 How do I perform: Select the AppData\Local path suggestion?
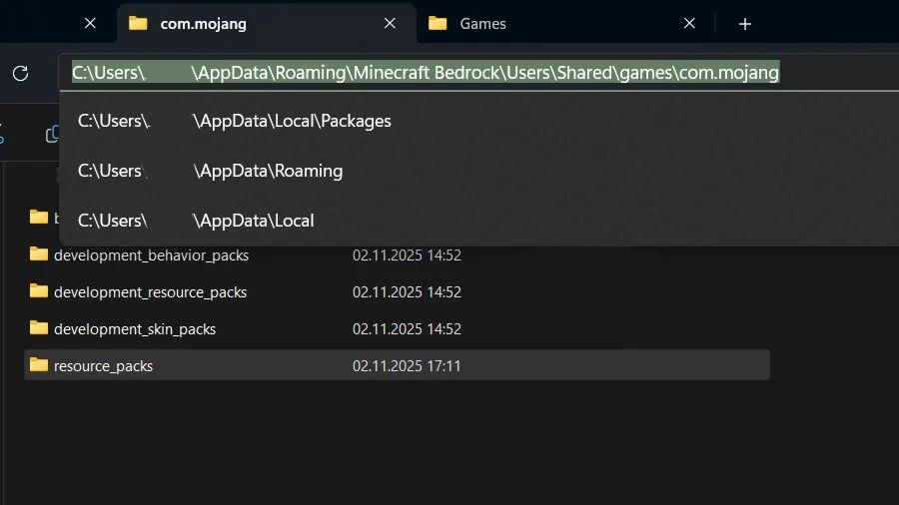(x=197, y=221)
